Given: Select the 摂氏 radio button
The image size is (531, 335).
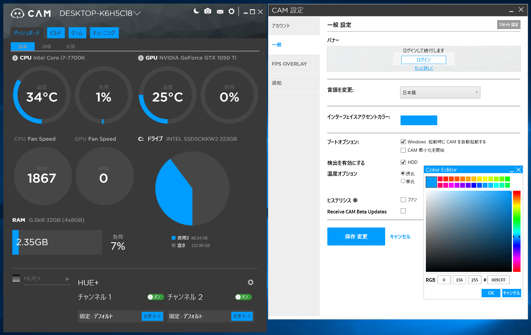Looking at the screenshot, I should tap(403, 173).
